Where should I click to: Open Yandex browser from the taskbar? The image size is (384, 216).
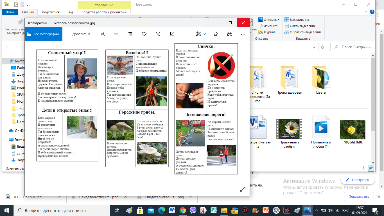[204, 210]
